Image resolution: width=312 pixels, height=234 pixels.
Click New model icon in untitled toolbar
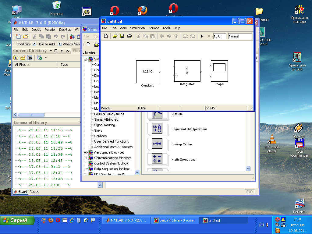[106, 36]
